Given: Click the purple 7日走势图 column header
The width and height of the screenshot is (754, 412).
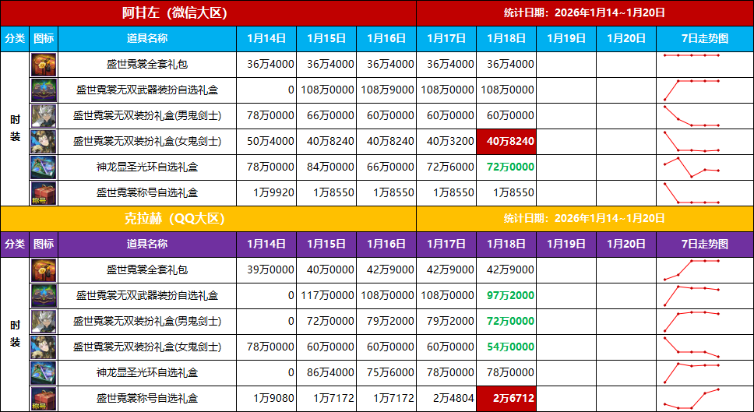Looking at the screenshot, I should click(x=705, y=245).
